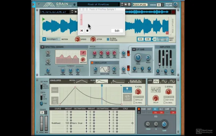Select Motion envelope 1 tab
The width and height of the screenshot is (216, 136).
[x=82, y=81]
